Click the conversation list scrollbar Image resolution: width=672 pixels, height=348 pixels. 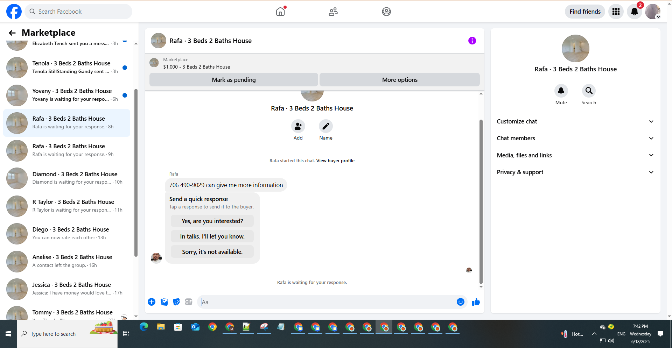pyautogui.click(x=136, y=172)
